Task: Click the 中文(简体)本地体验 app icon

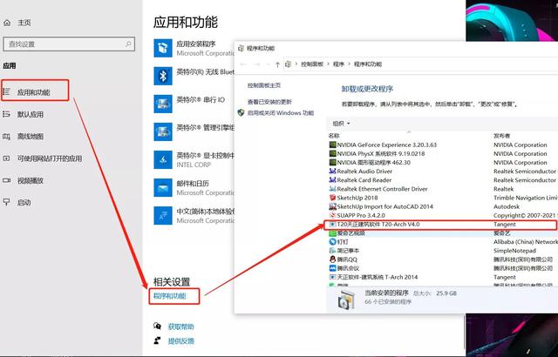Action: pyautogui.click(x=163, y=216)
